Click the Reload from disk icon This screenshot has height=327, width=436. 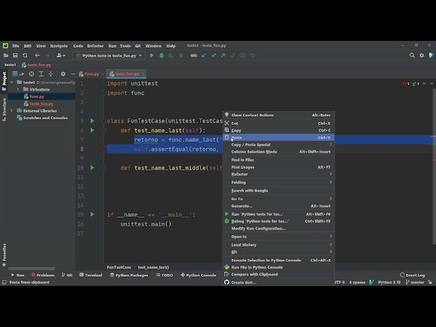[x=25, y=56]
